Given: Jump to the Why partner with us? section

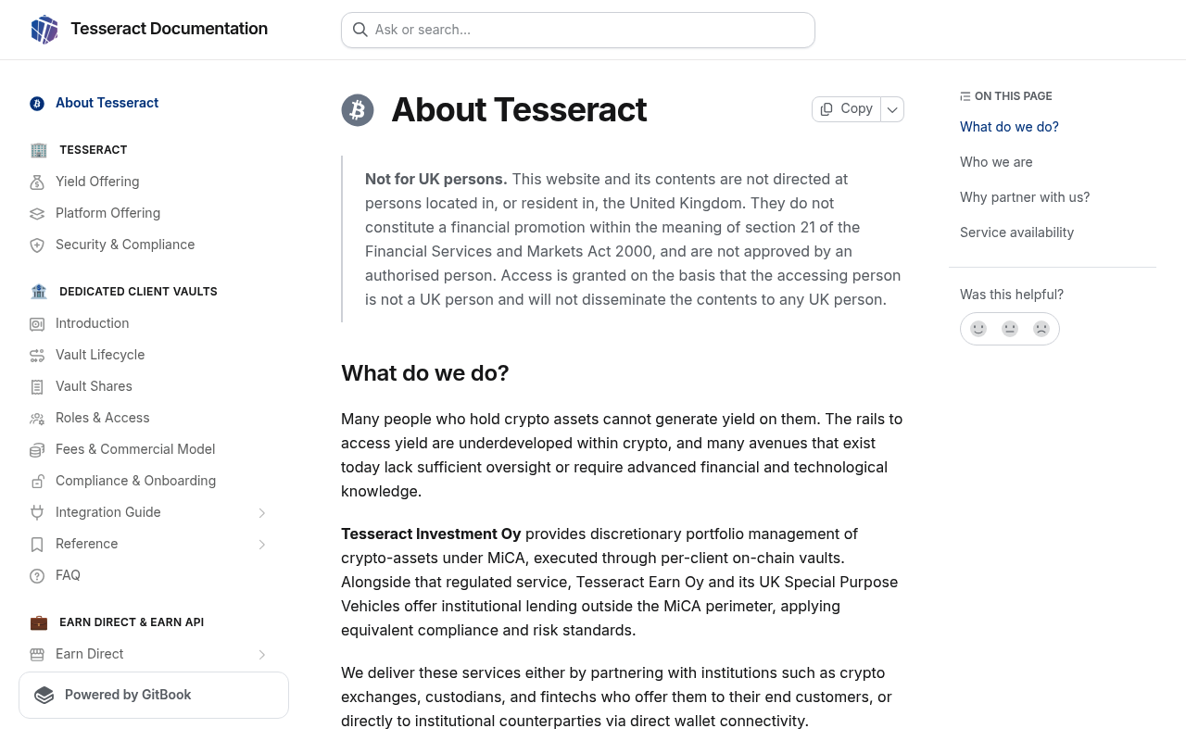Looking at the screenshot, I should (x=1025, y=197).
